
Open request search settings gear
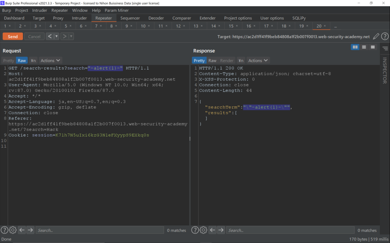[13, 230]
